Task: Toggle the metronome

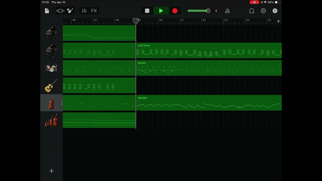Action: click(x=227, y=11)
